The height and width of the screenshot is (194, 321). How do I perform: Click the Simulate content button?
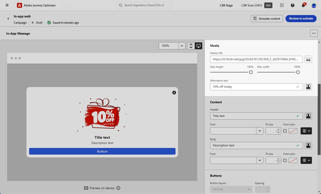coord(267,19)
